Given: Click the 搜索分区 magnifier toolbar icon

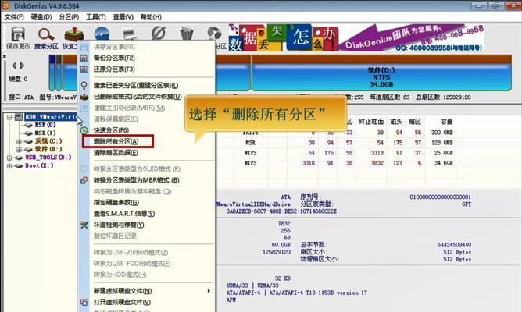Looking at the screenshot, I should [46, 35].
